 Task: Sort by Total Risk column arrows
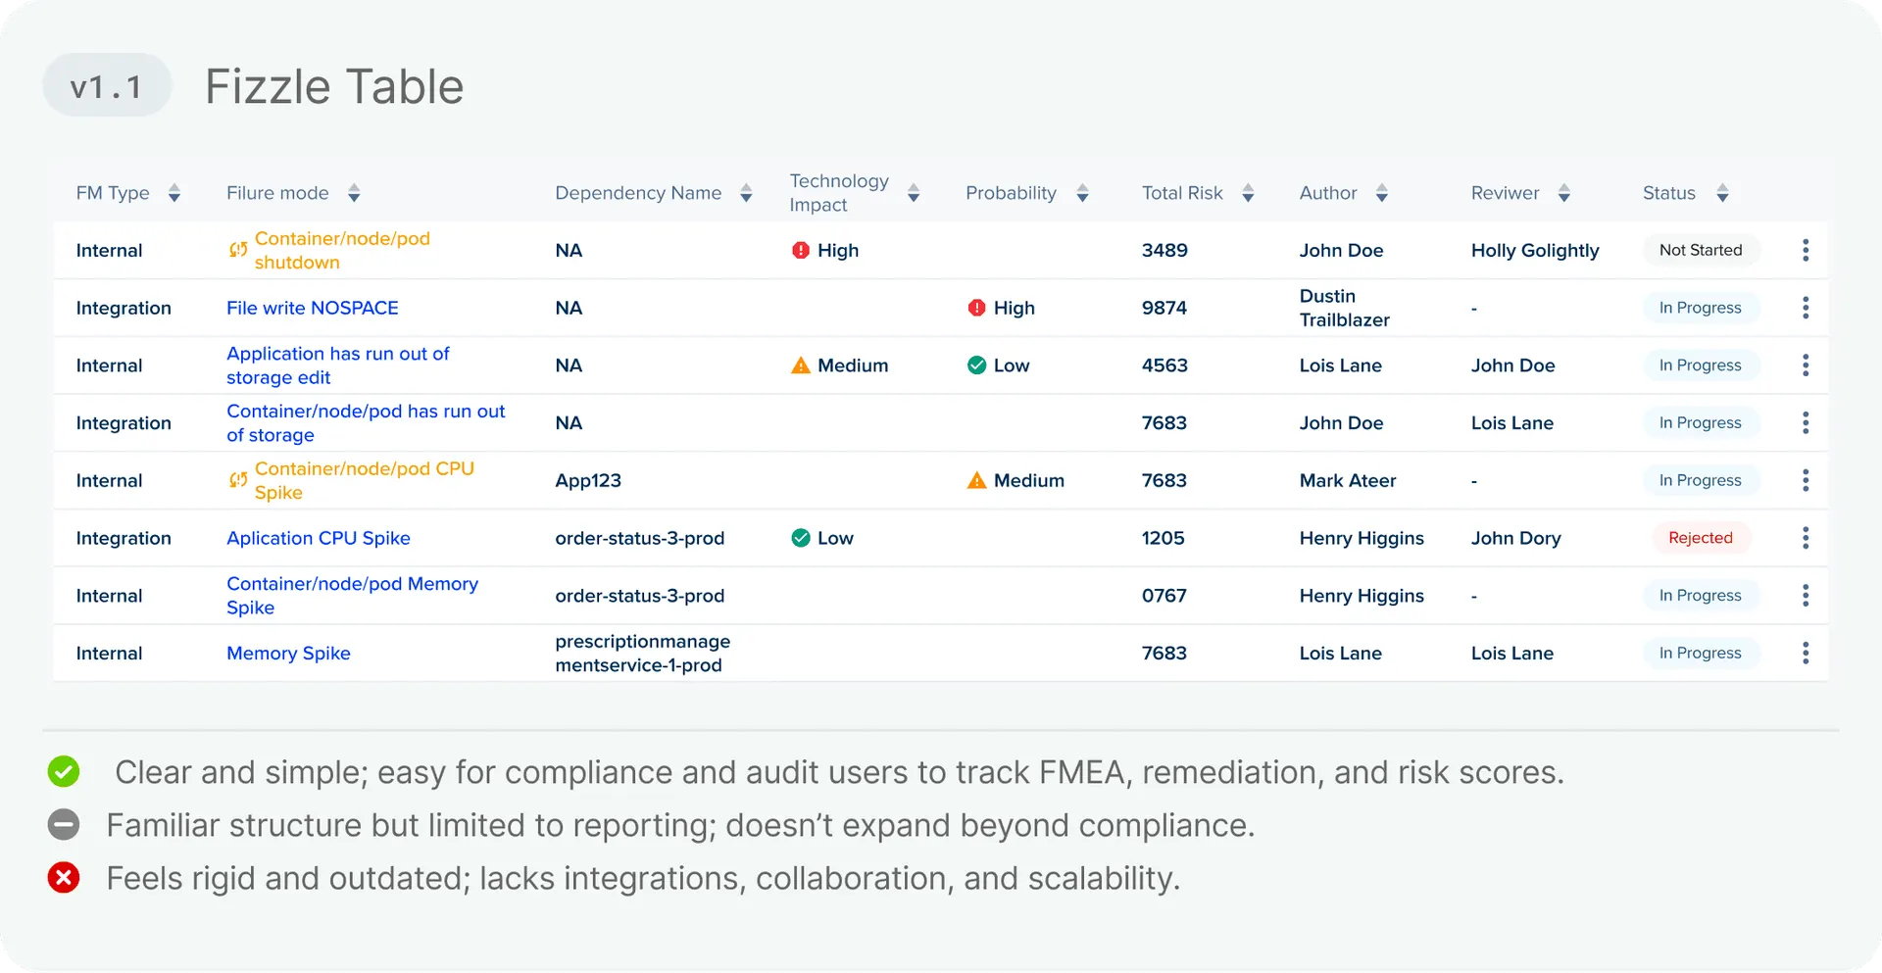[1248, 193]
